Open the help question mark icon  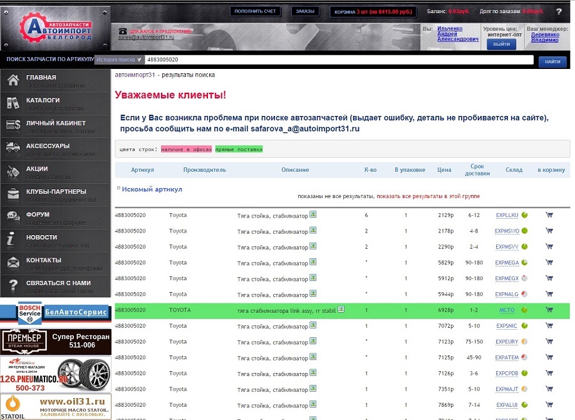pos(559,11)
